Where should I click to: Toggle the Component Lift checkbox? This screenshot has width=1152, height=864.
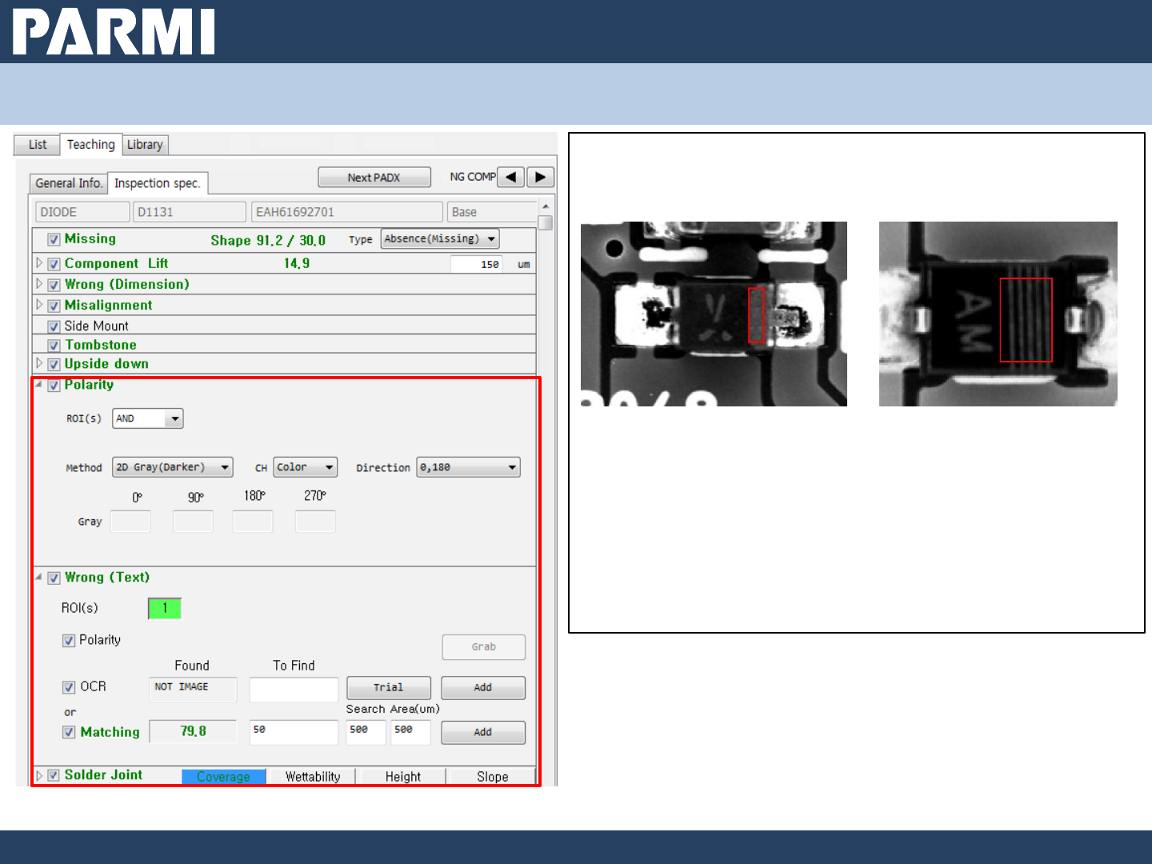coord(54,264)
